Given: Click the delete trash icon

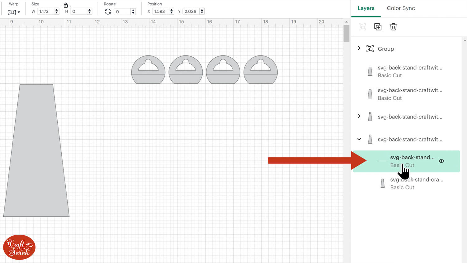Looking at the screenshot, I should point(393,27).
